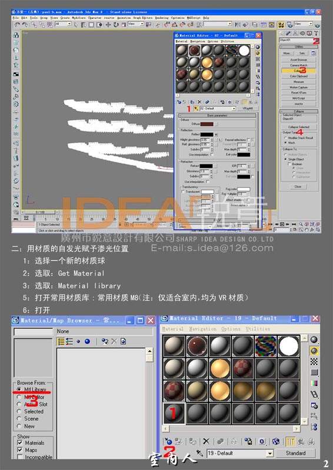Select the eyedropper pick material tool
Screen dimensions: 333x470
coord(199,452)
